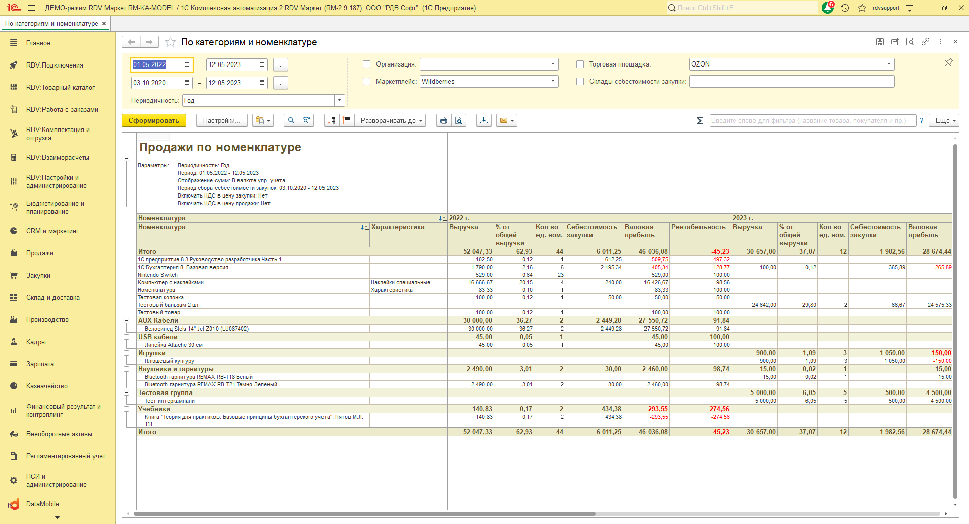Click the sum sigma icon
The width and height of the screenshot is (969, 524).
pos(700,121)
